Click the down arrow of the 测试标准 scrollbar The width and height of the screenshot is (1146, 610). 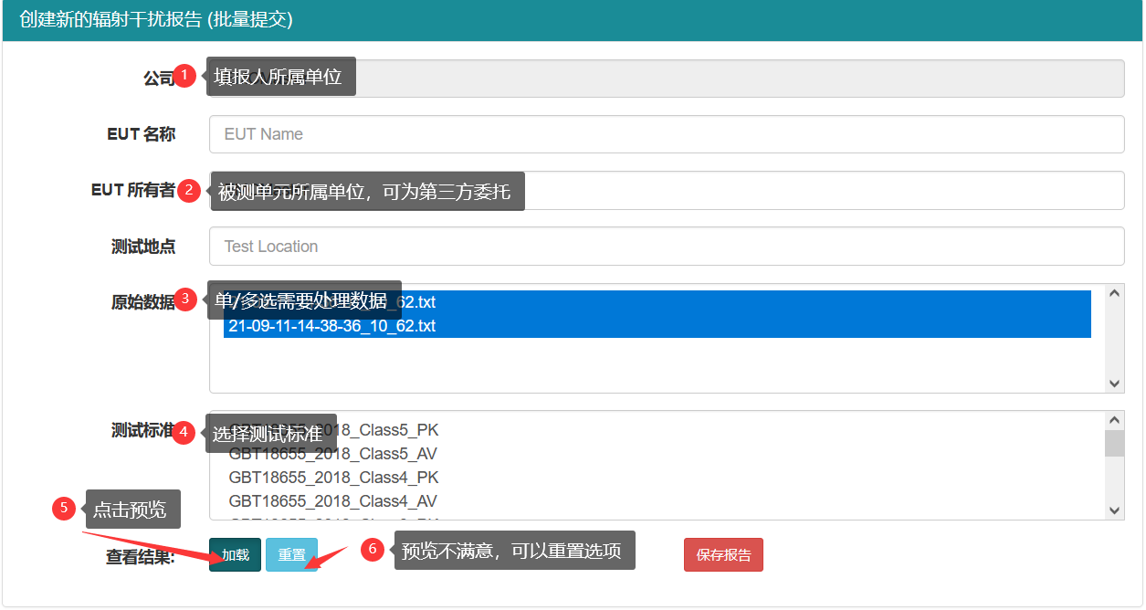pyautogui.click(x=1113, y=511)
